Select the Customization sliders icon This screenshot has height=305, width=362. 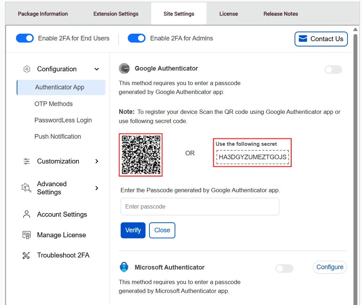(x=27, y=161)
